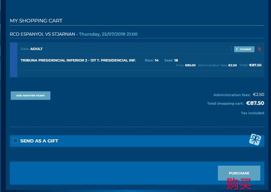Click the blue vertical bar beside the ticket
This screenshot has height=192, width=271.
point(14,60)
